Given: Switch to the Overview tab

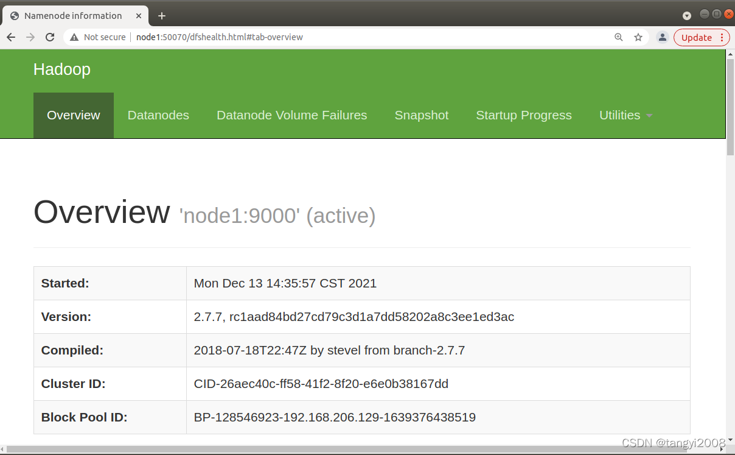Looking at the screenshot, I should coord(74,115).
